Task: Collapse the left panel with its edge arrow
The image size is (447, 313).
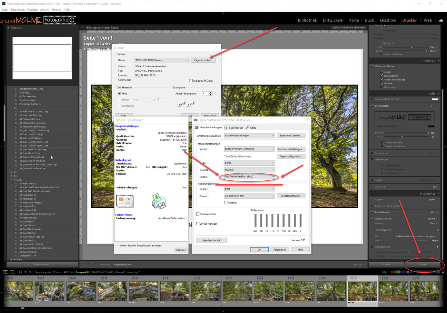Action: (2, 147)
